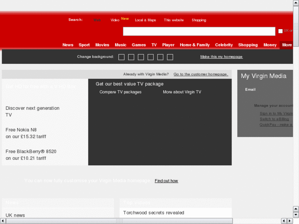
Task: Open Free BlackBerry 8520 offer
Action: 31,155
